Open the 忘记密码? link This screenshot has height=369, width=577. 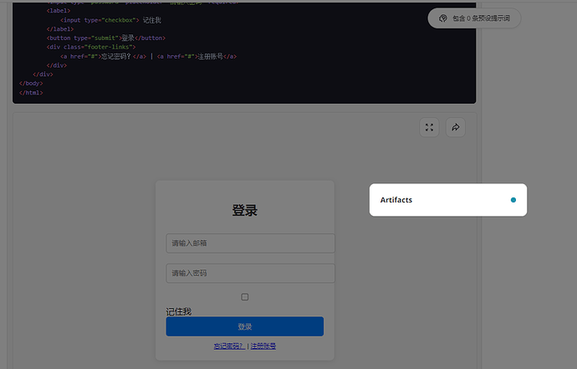(x=229, y=346)
